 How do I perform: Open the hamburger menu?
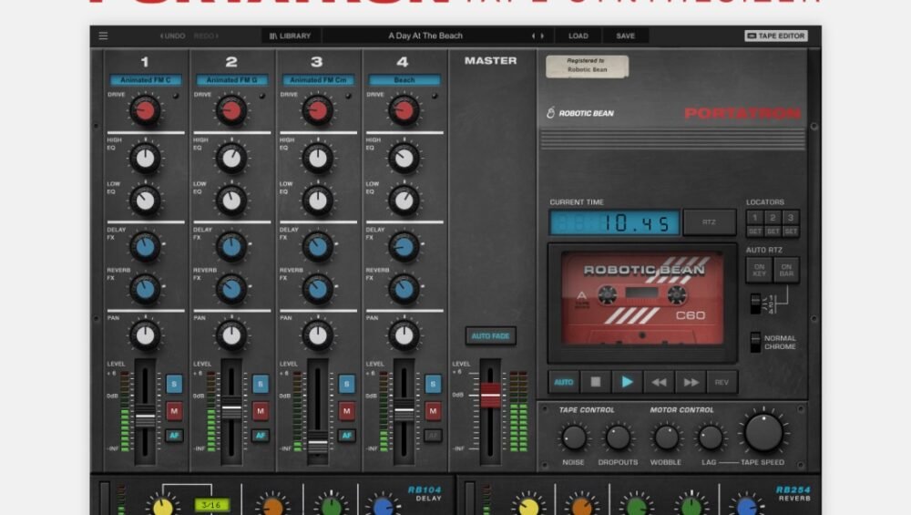point(103,36)
